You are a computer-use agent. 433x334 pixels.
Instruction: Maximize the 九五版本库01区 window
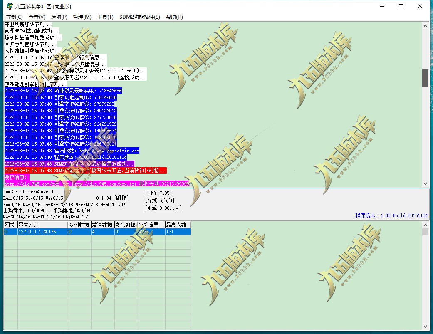401,6
